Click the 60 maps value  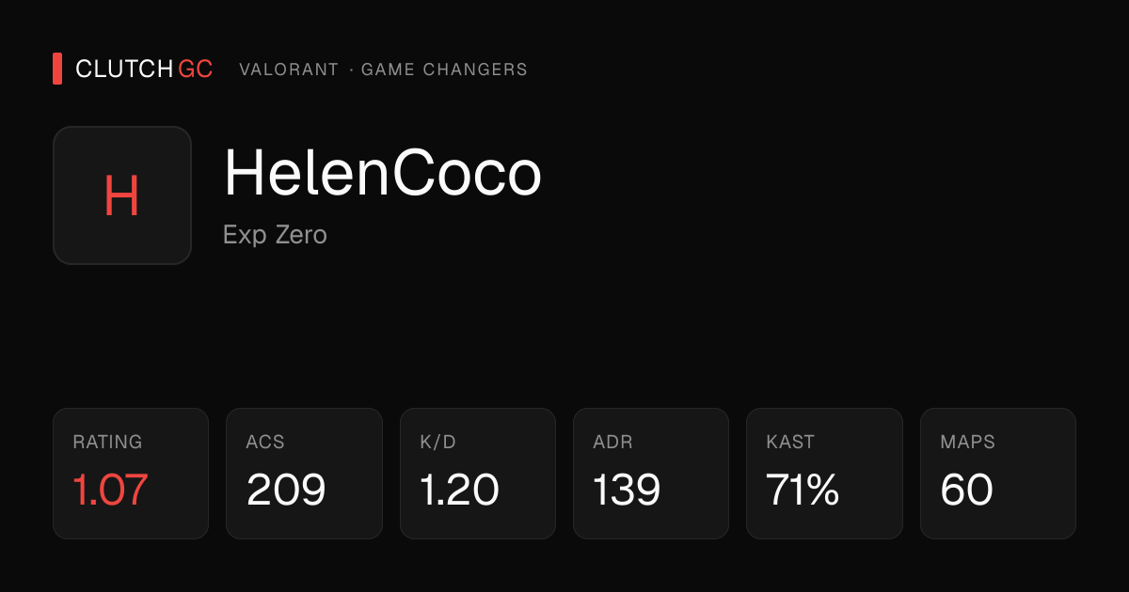966,491
